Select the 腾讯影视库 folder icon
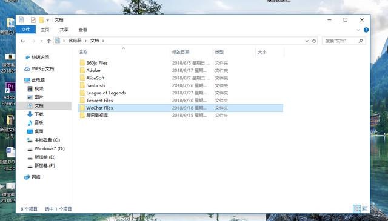The height and width of the screenshot is (221, 388). tap(82, 115)
